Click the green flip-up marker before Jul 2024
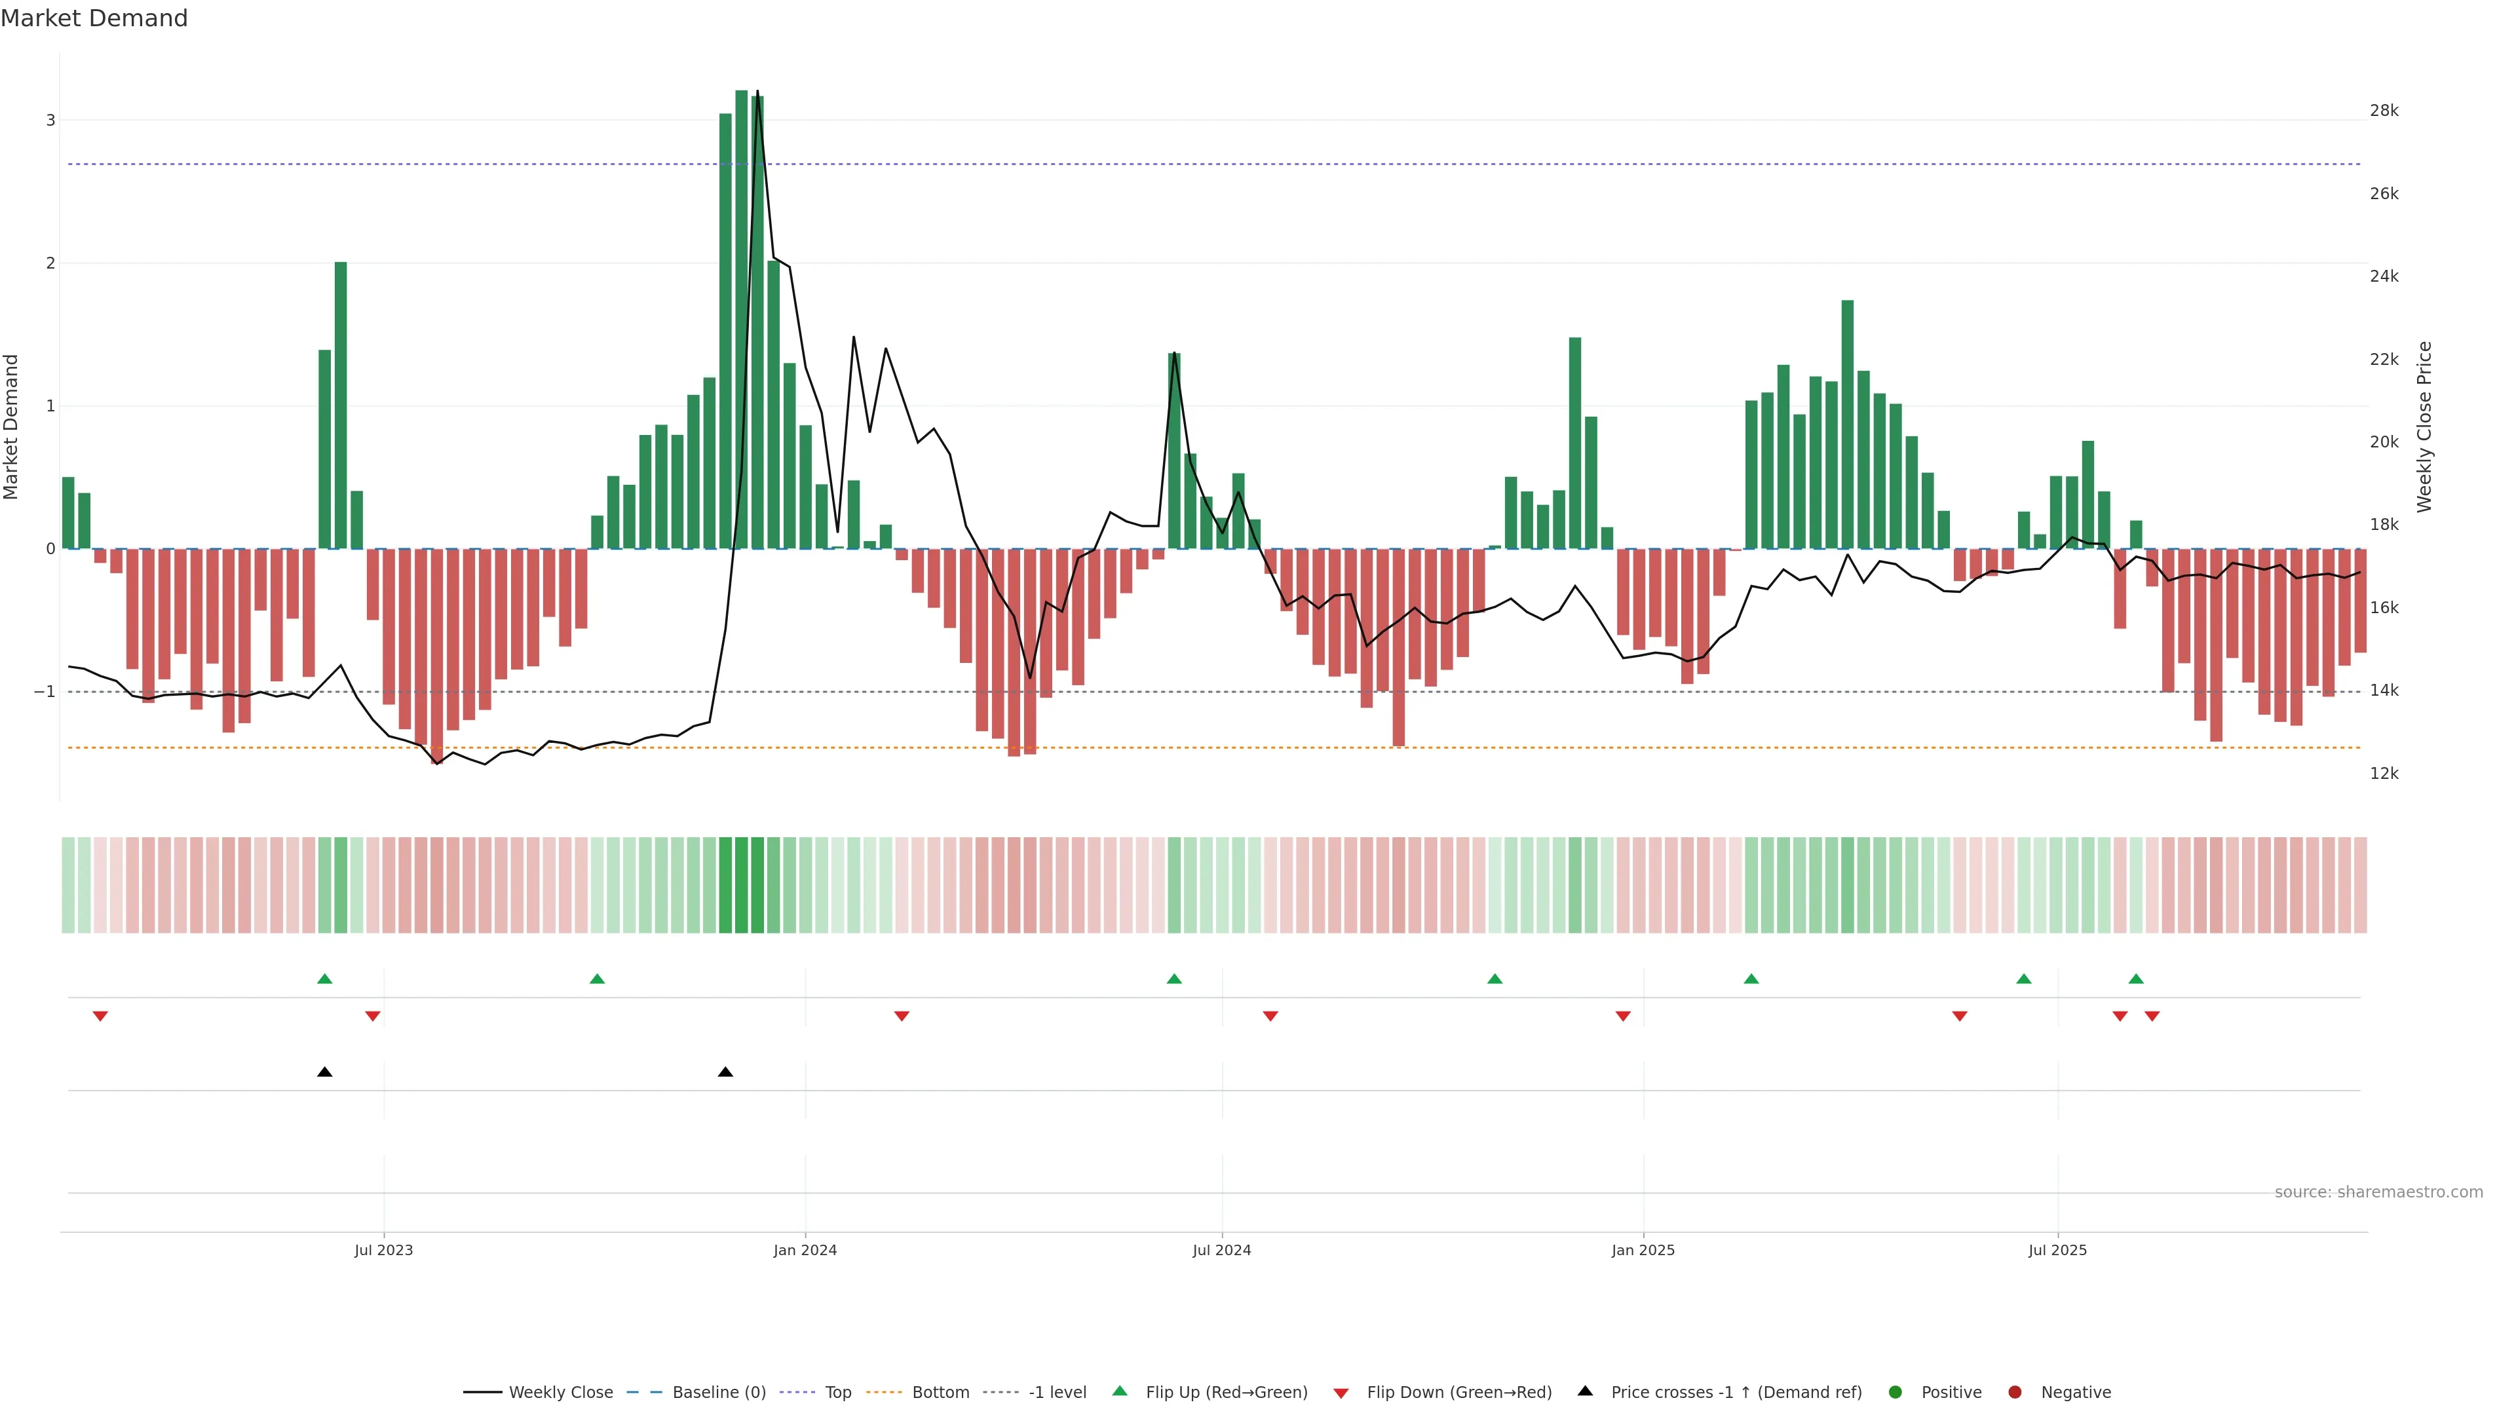The image size is (2516, 1415). 1174,979
